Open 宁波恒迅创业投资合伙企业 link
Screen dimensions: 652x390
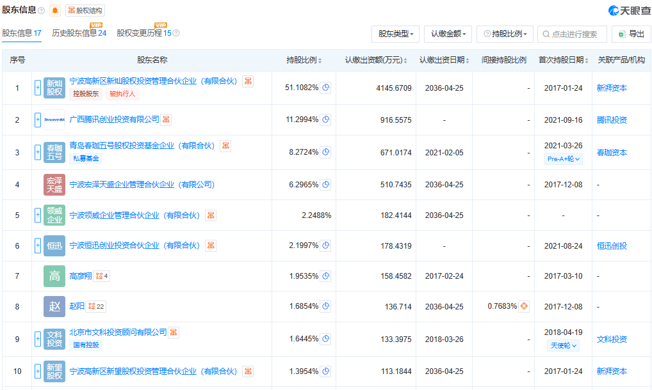(134, 246)
